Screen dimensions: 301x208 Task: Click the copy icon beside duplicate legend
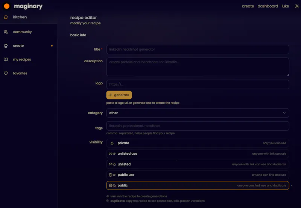tap(108, 201)
